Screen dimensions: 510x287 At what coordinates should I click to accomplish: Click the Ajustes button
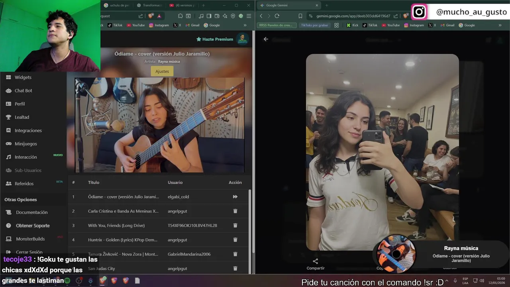162,71
